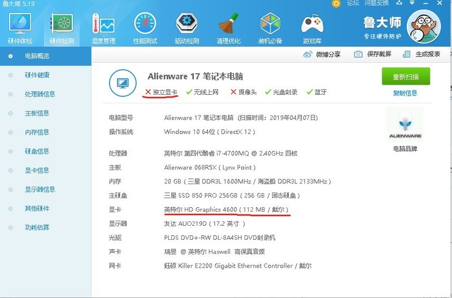Click 保存截屏 save screenshot camera

(x=358, y=54)
